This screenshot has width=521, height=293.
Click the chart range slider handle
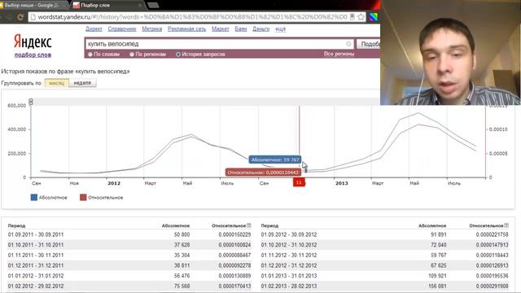point(31,102)
